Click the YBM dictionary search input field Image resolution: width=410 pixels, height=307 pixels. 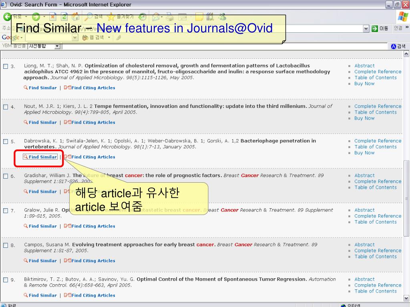click(x=225, y=46)
